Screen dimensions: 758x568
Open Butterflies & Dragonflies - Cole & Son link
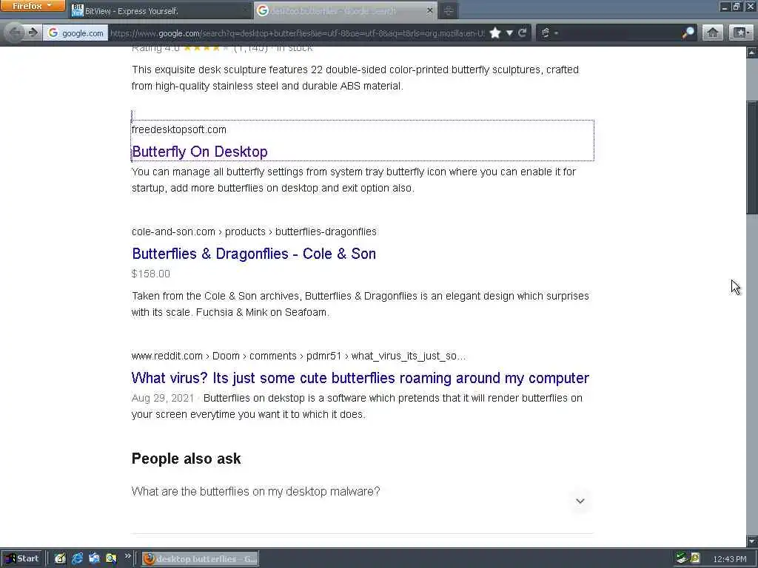pyautogui.click(x=254, y=254)
